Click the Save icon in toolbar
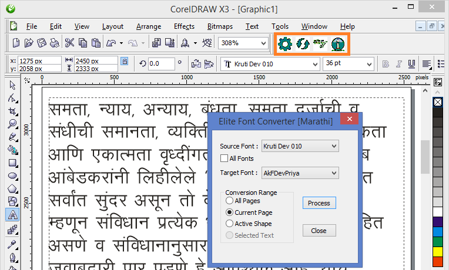 [x=42, y=43]
